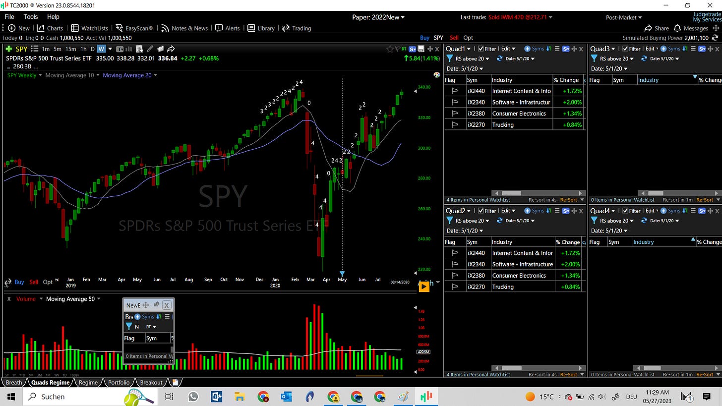Screen dimensions: 722x406
Task: Open the Paper: 2022New account dropdown
Action: pyautogui.click(x=378, y=17)
